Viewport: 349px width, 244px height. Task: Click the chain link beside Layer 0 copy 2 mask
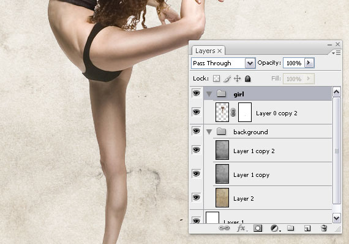point(233,112)
